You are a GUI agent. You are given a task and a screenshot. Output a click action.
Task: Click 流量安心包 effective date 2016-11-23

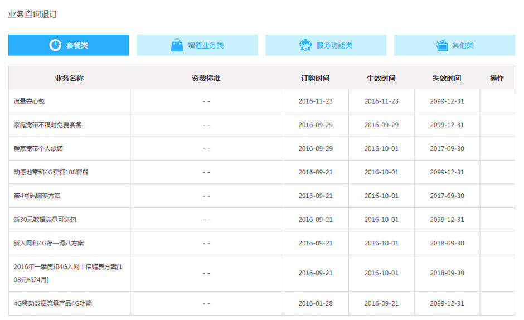381,101
